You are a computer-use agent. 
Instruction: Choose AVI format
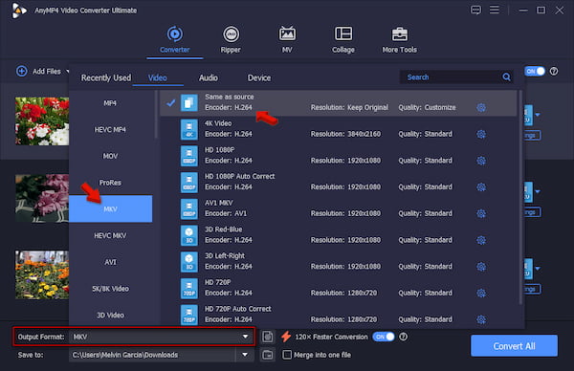pos(110,262)
